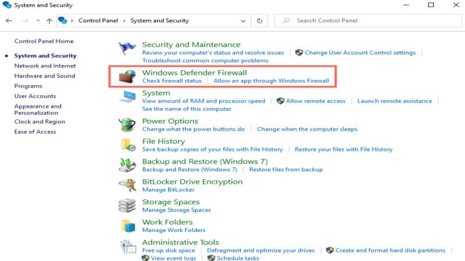
Task: Select Network and Internet in sidebar
Action: coord(45,66)
